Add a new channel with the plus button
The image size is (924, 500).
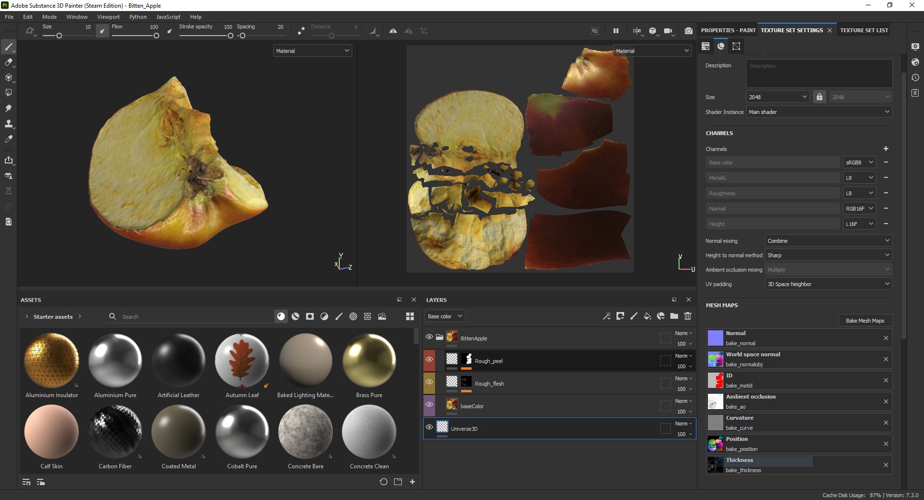(x=886, y=149)
